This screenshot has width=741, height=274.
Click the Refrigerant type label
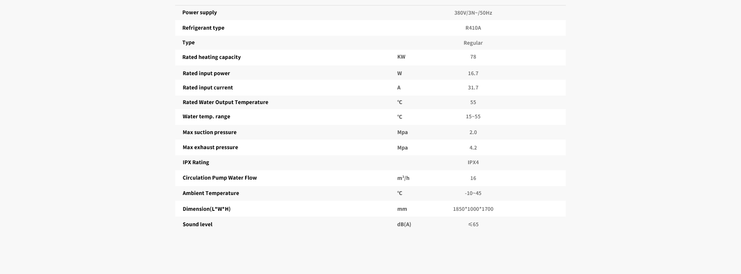[x=203, y=28]
